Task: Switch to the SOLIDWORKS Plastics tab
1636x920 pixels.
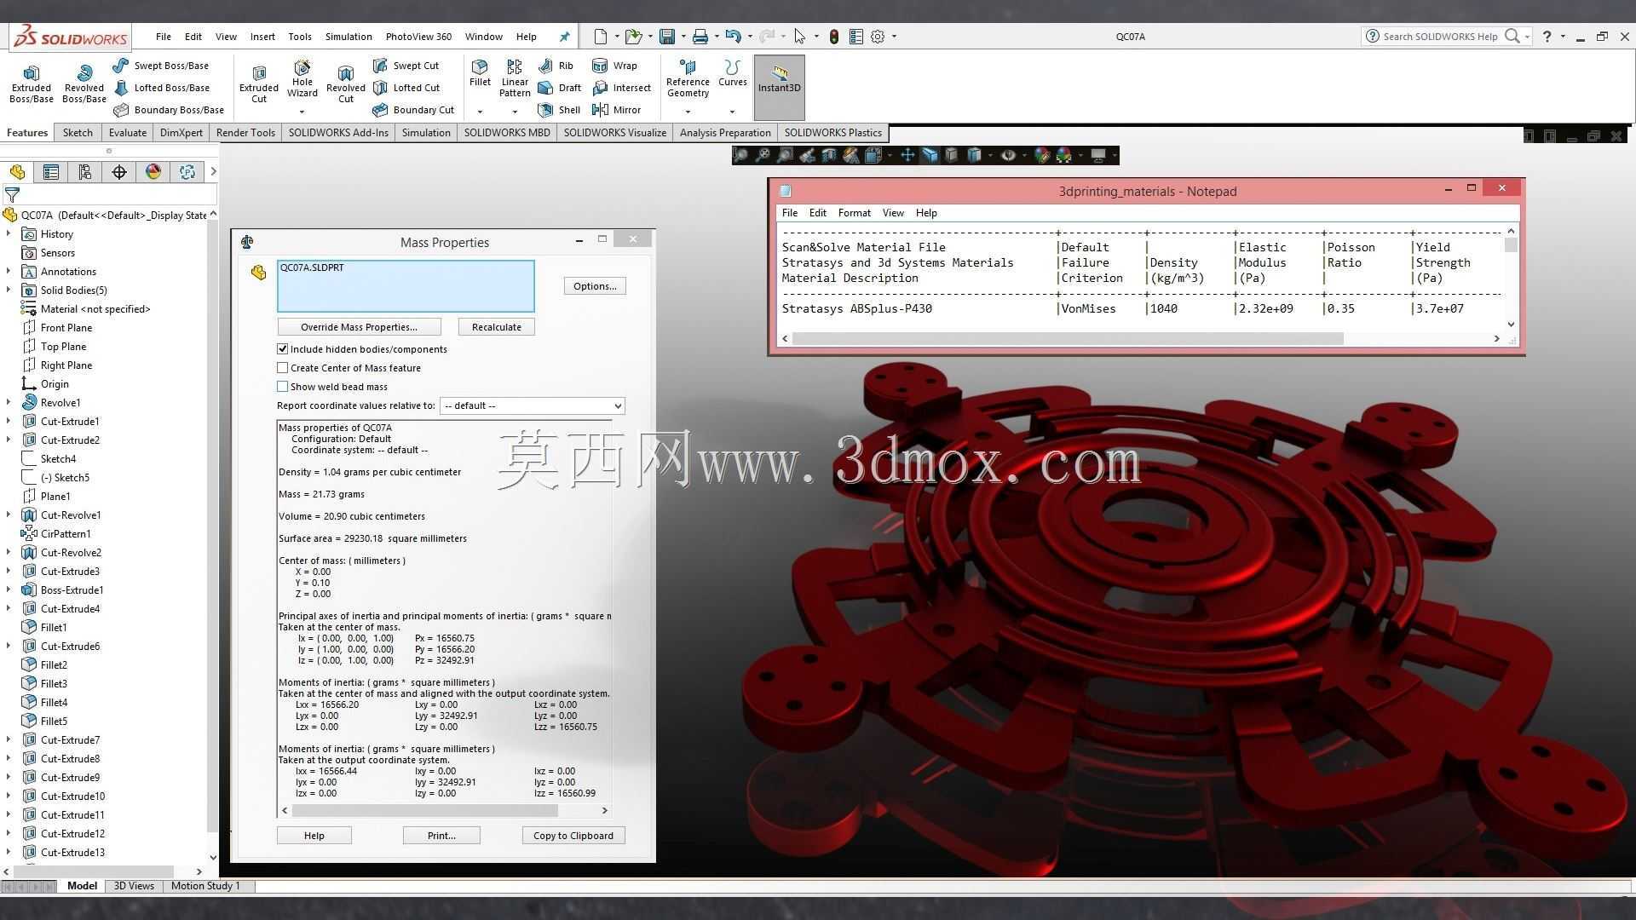Action: (832, 133)
